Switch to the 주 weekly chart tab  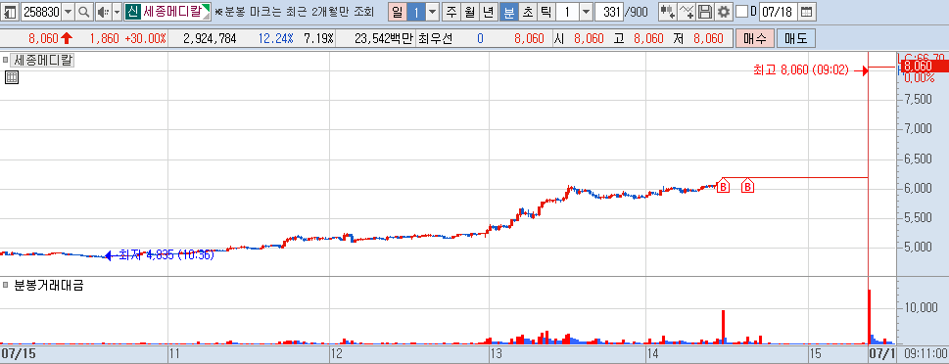(x=451, y=12)
